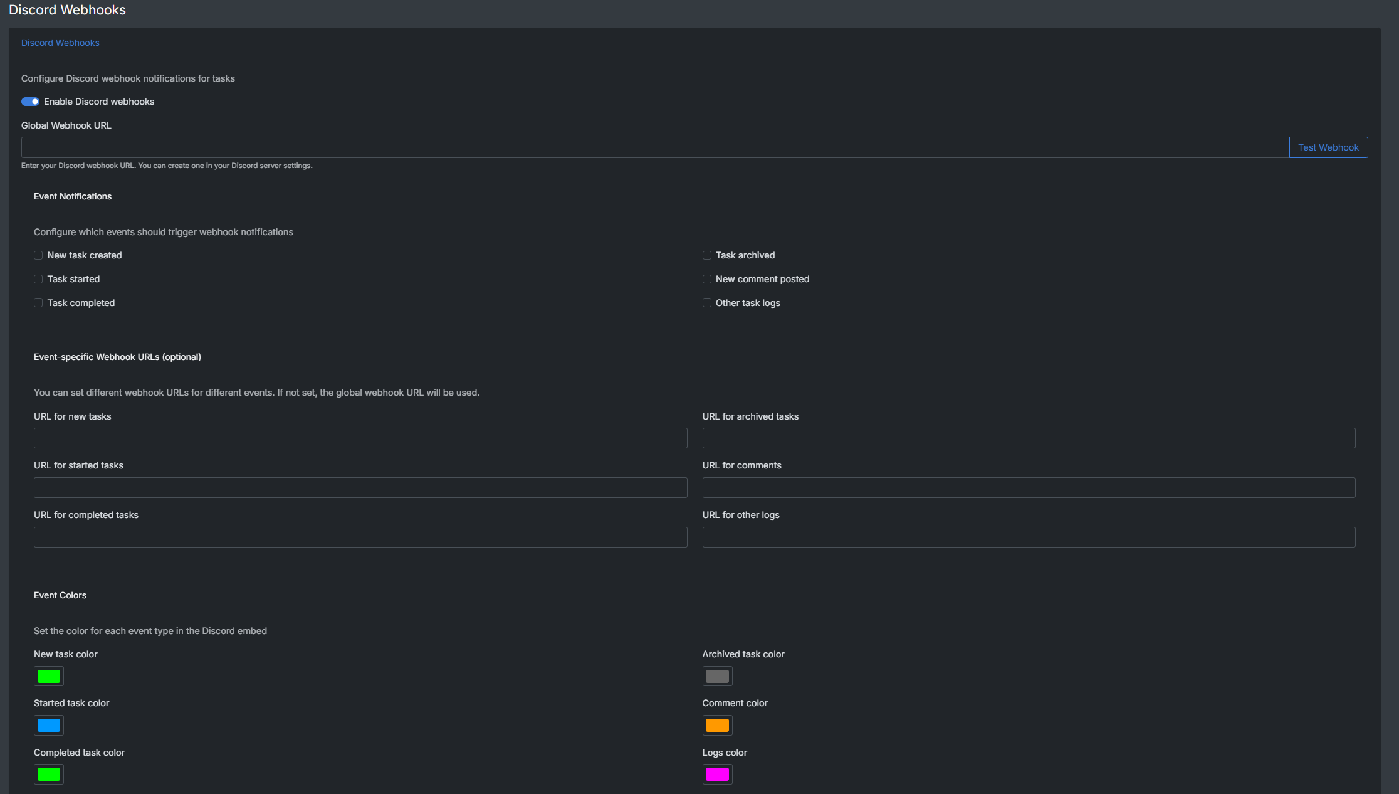Check the Task started checkbox
This screenshot has width=1399, height=794.
point(38,279)
